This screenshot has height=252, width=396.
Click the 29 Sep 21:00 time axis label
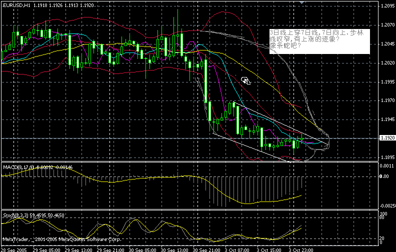[x=110, y=249]
